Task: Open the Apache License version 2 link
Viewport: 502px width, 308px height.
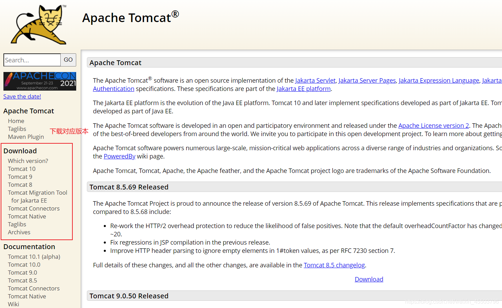Action: click(434, 125)
